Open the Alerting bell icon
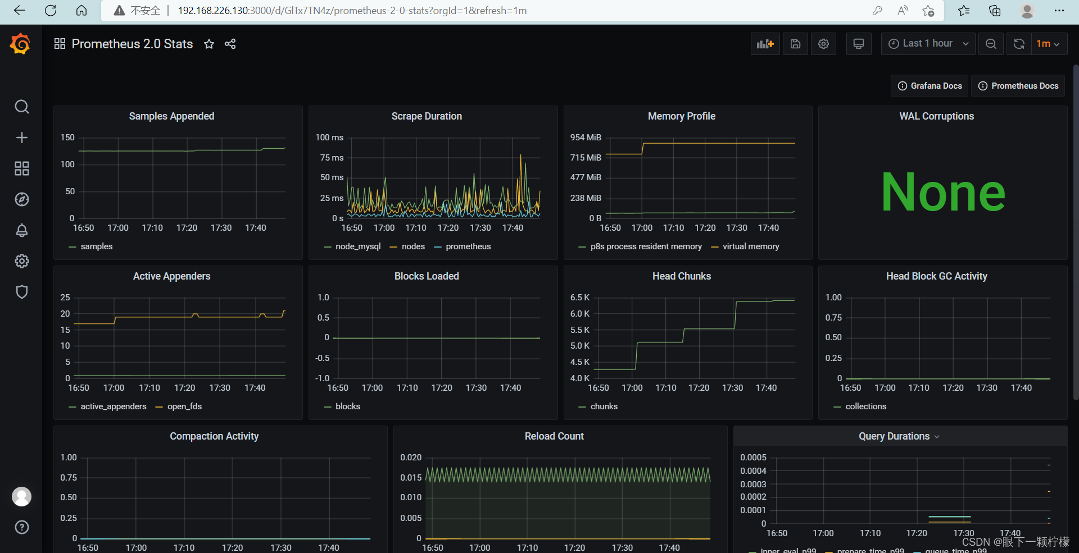Viewport: 1079px width, 553px height. (x=22, y=230)
